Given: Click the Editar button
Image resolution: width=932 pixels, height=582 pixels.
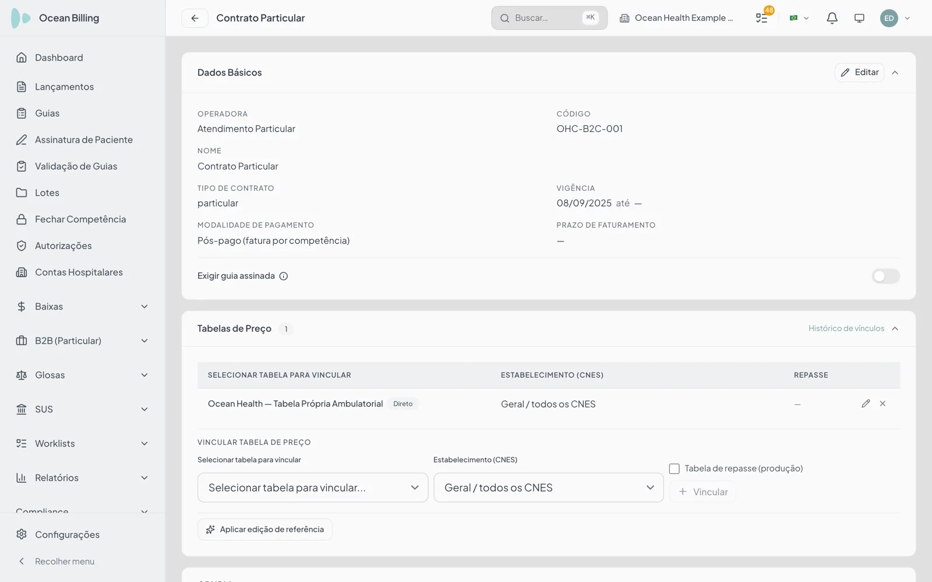Looking at the screenshot, I should tap(860, 72).
